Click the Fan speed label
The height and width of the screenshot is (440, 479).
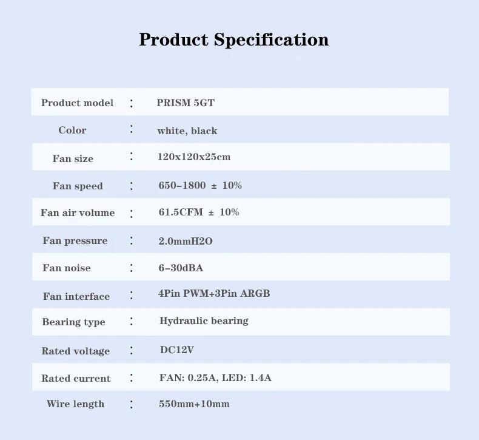tap(78, 186)
